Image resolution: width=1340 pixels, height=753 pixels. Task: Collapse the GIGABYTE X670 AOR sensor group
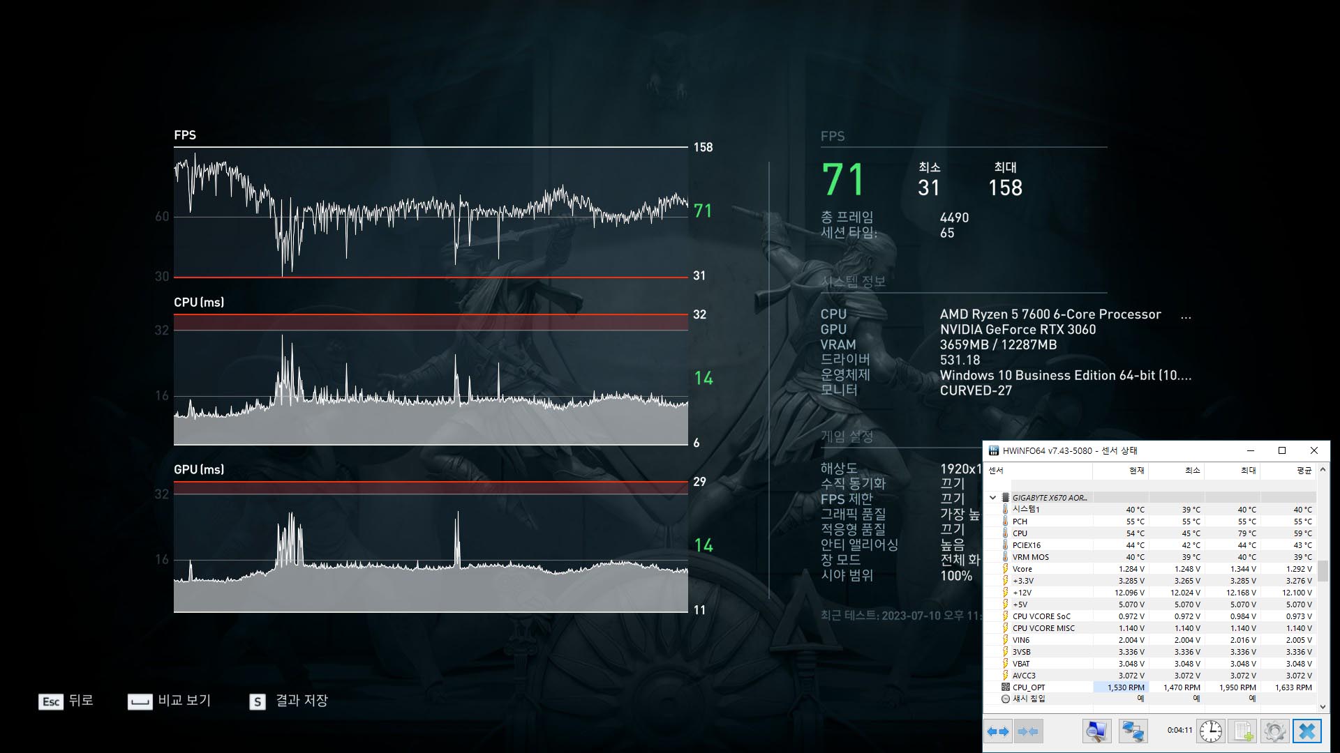click(992, 498)
